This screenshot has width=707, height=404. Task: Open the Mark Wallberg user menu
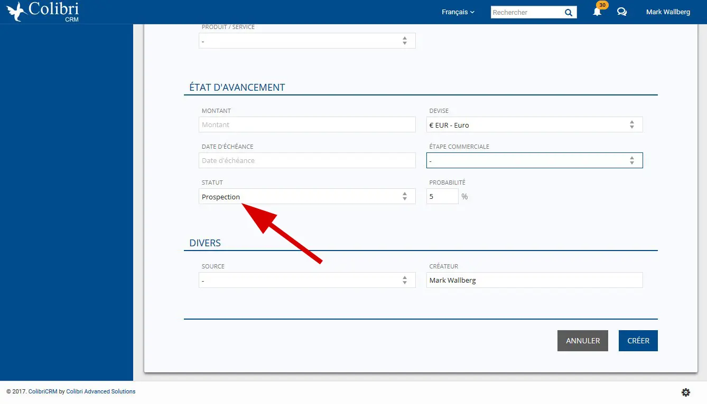668,12
